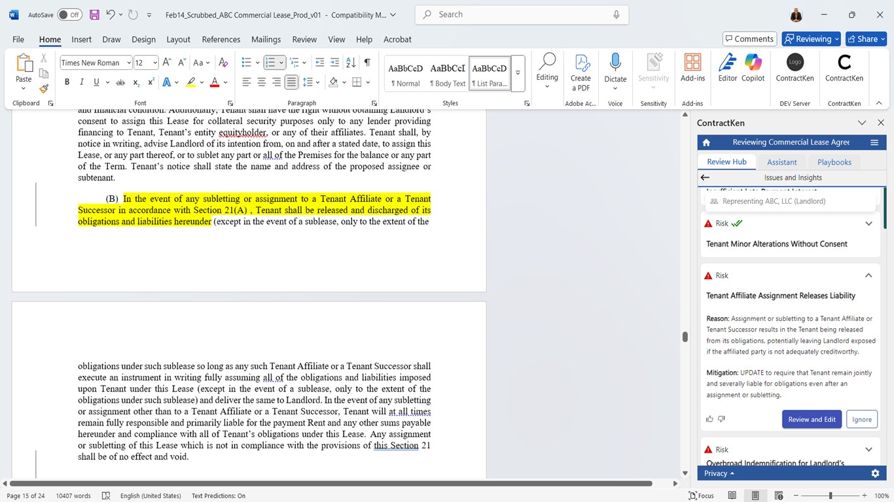
Task: Give thumbs down on the risk
Action: [722, 419]
